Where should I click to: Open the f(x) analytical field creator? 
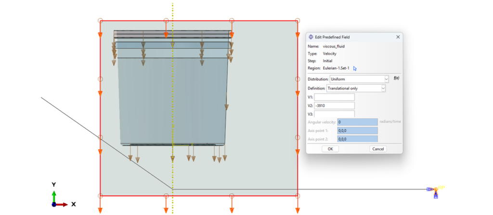tap(397, 78)
